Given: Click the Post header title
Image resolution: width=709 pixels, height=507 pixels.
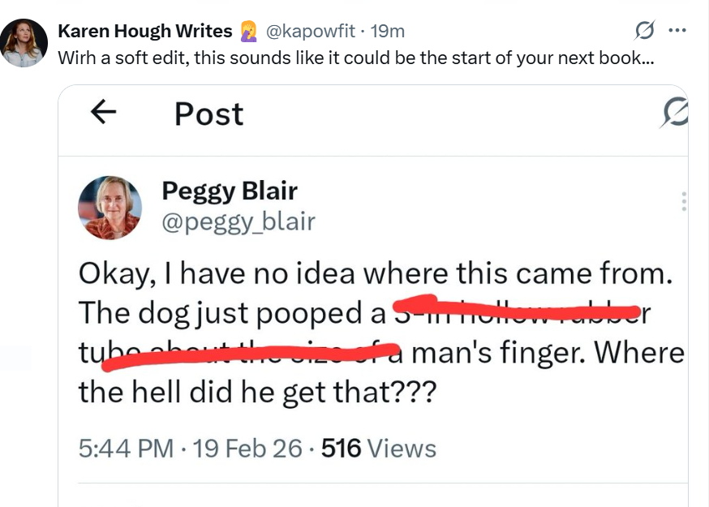Looking at the screenshot, I should point(208,114).
